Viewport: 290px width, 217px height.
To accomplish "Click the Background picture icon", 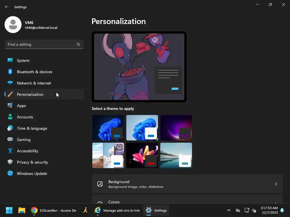I will coord(100,184).
